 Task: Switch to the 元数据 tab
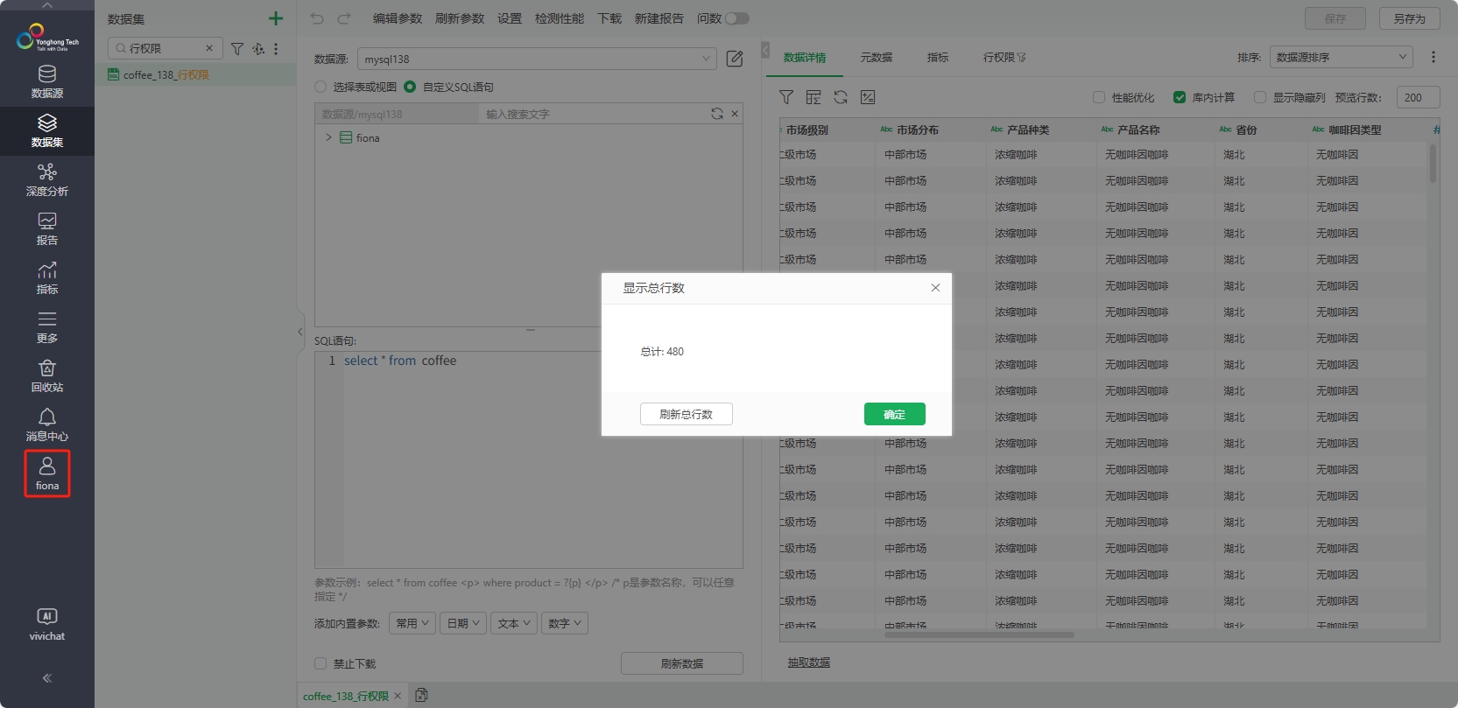[876, 57]
